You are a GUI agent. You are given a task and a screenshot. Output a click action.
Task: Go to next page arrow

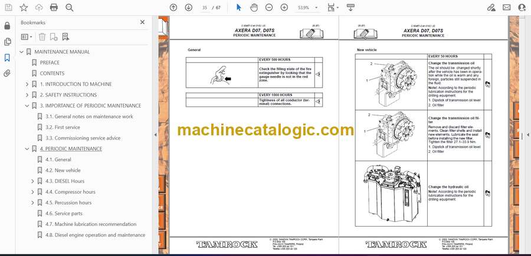[189, 8]
